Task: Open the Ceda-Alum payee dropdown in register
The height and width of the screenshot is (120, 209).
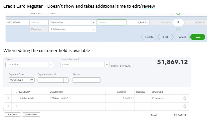Action: coord(94,22)
